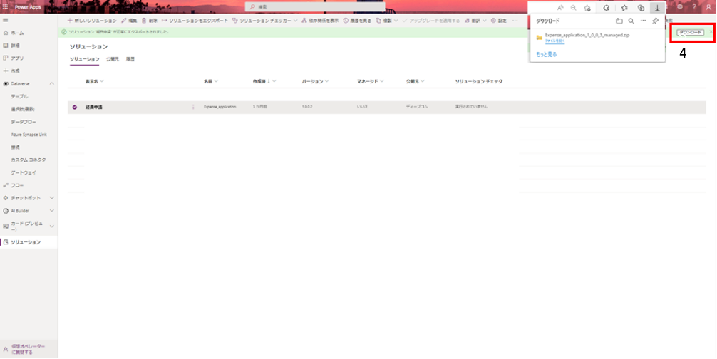Switch to the 履歴 tab

pos(130,58)
